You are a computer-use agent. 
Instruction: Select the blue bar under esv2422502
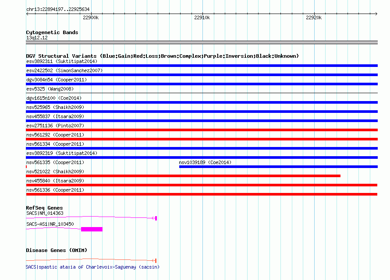(x=202, y=75)
